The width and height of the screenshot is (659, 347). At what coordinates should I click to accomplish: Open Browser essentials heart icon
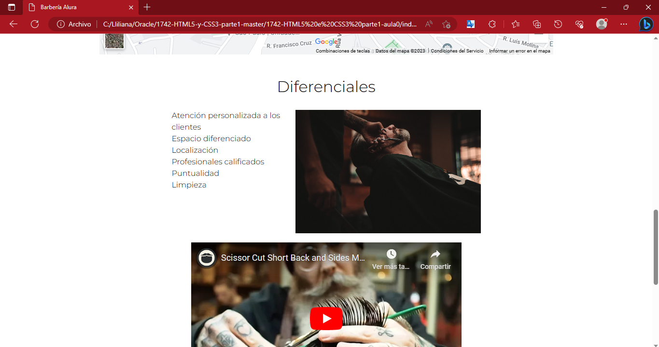click(579, 24)
